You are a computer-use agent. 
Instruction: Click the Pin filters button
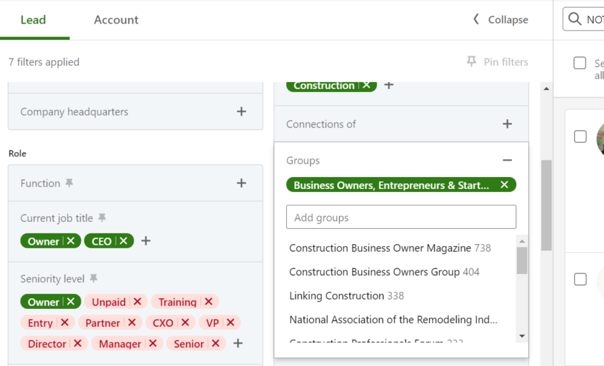tap(498, 62)
